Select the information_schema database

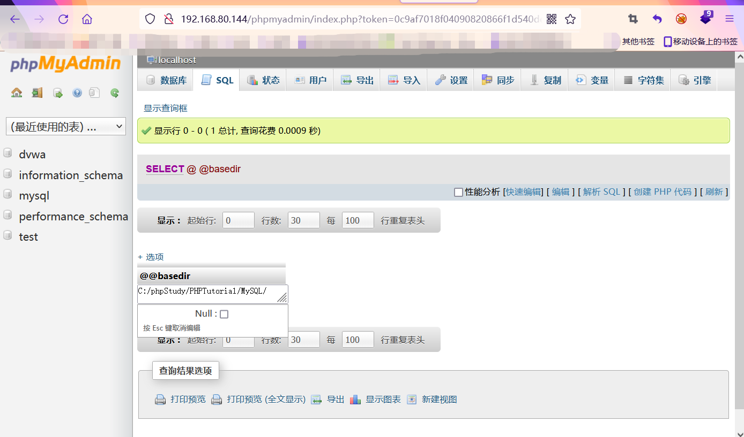[71, 175]
